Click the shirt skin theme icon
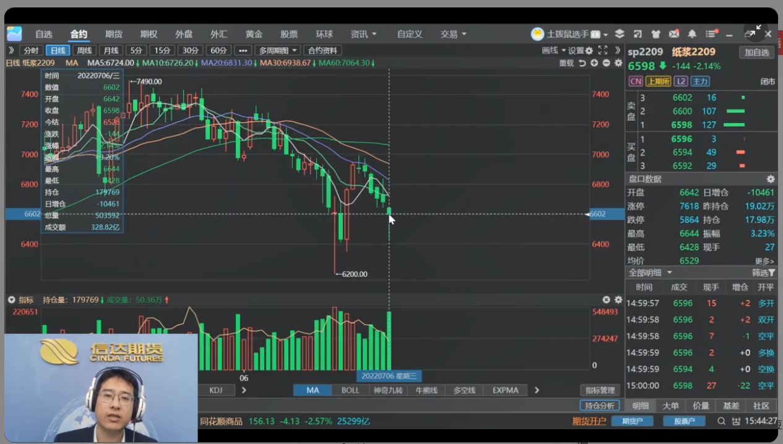Image resolution: width=783 pixels, height=444 pixels. coord(656,34)
